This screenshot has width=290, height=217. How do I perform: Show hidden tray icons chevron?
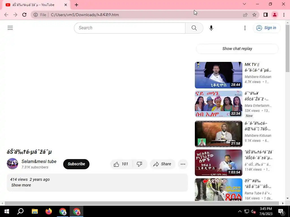pyautogui.click(x=240, y=211)
